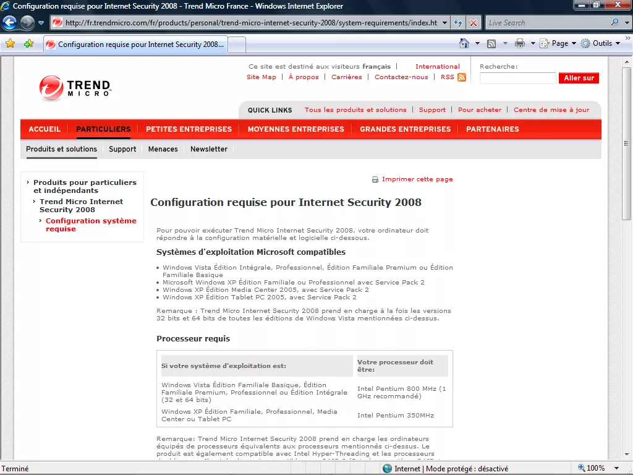Select the PARTENAIRES navigation tab
The image size is (633, 475).
click(x=492, y=129)
